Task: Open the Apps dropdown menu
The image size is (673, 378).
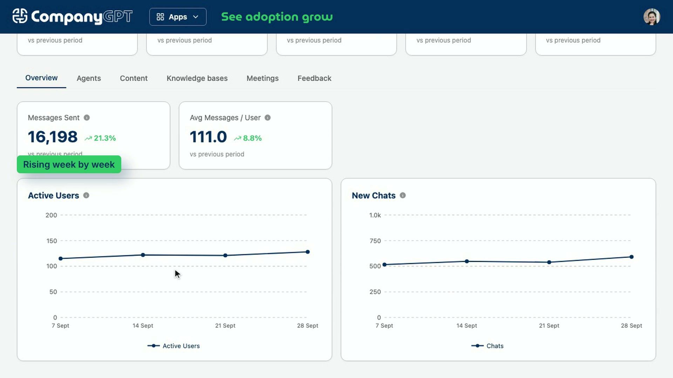Action: point(178,17)
